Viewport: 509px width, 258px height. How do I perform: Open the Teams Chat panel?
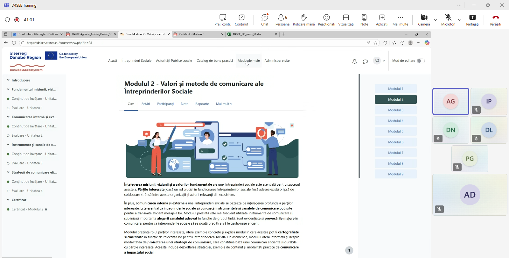click(x=265, y=20)
